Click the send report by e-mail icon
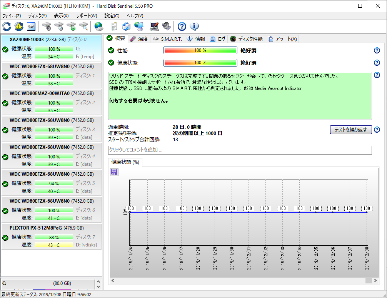Image resolution: width=387 pixels, height=298 pixels. tap(126, 27)
